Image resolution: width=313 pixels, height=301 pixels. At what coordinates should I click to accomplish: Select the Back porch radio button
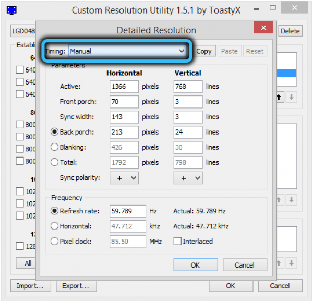(x=54, y=132)
